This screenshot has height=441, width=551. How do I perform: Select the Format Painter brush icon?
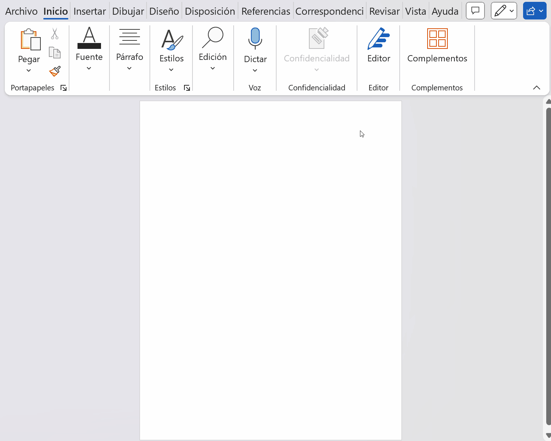click(x=55, y=71)
